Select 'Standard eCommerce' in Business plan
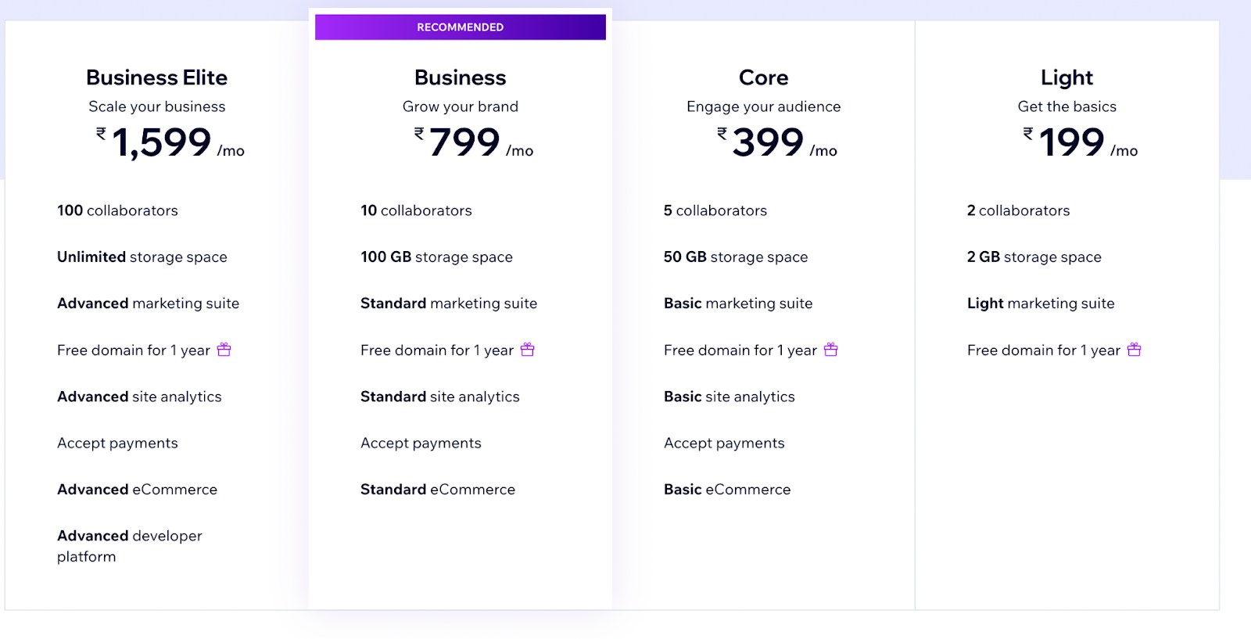Viewport: 1251px width, 639px height. pos(438,490)
